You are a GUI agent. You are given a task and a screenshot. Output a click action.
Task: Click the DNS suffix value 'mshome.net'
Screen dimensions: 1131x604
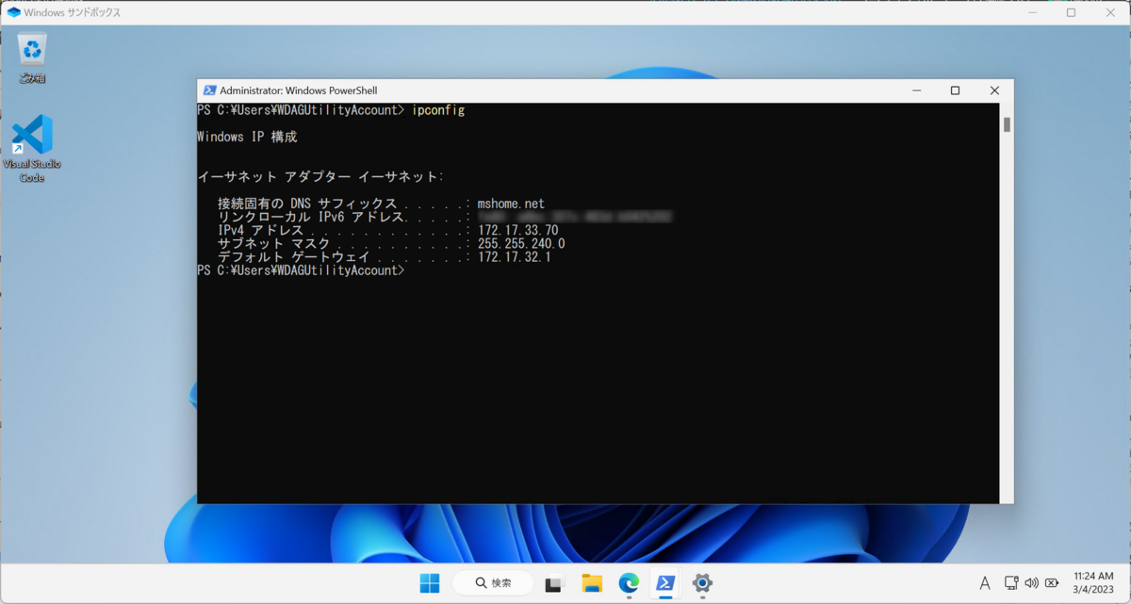511,204
